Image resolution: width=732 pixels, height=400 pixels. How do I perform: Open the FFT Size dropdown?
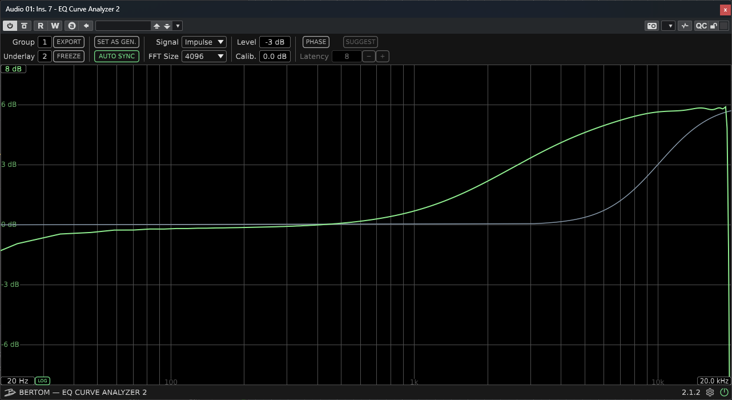204,56
